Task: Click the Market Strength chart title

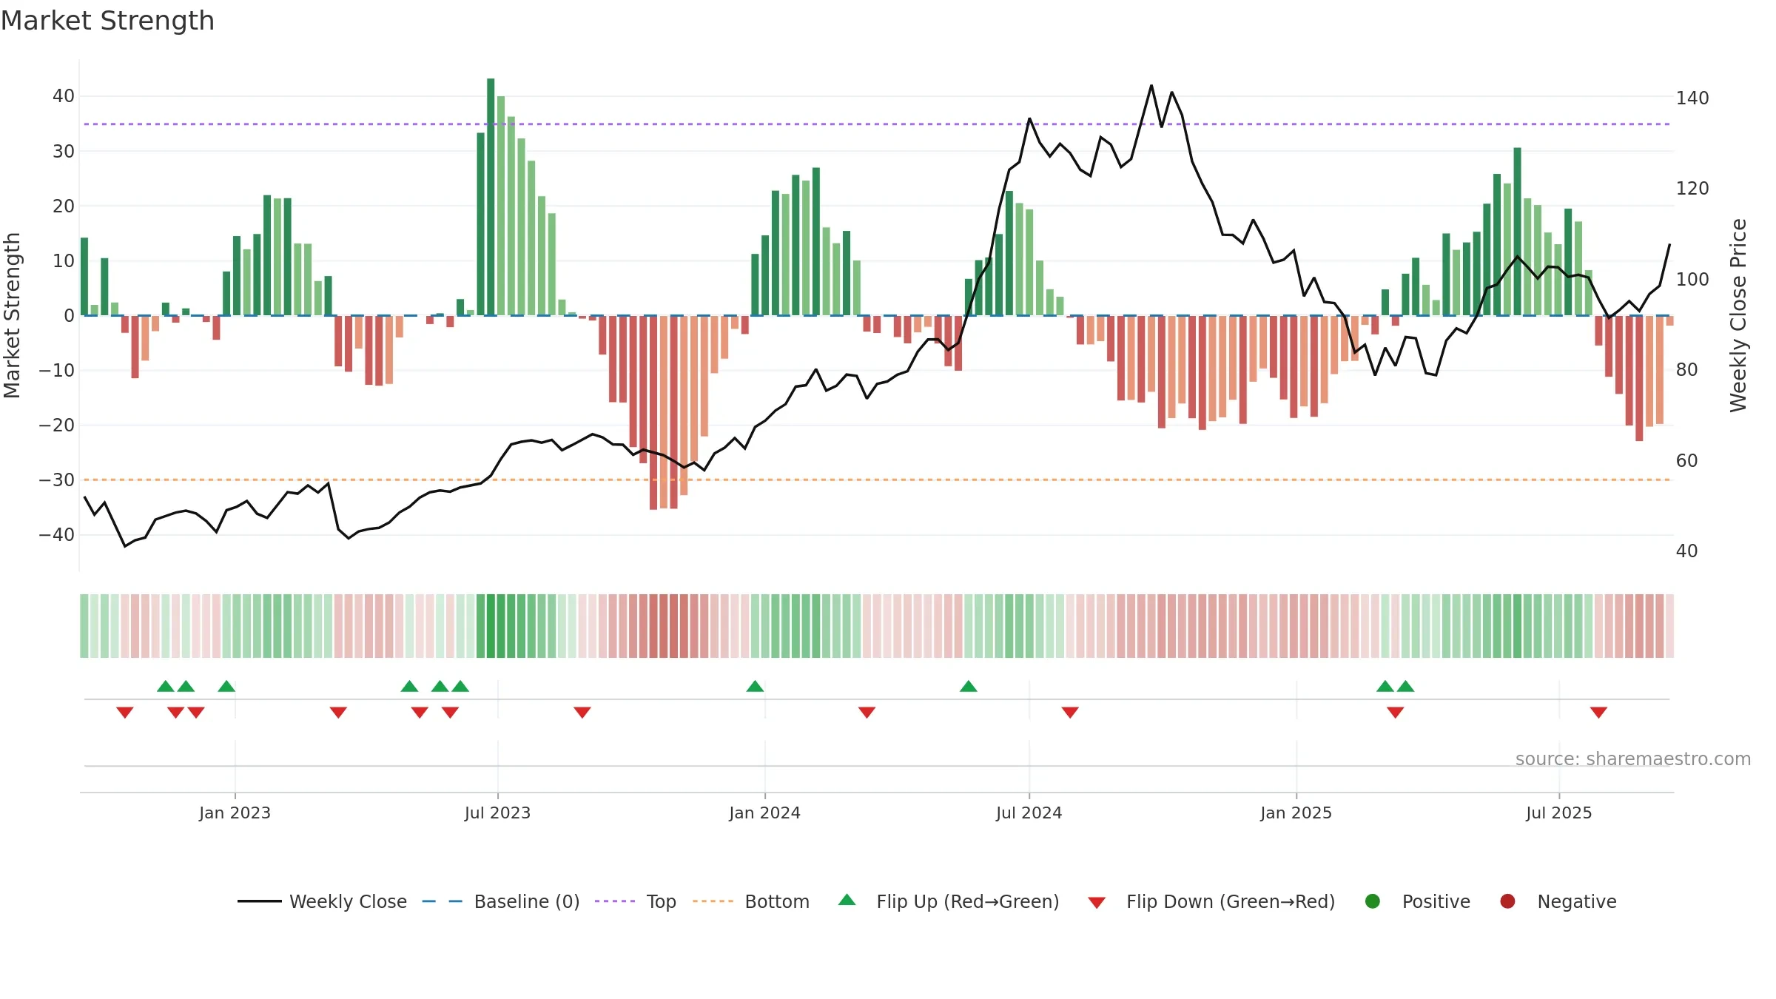Action: 107,21
